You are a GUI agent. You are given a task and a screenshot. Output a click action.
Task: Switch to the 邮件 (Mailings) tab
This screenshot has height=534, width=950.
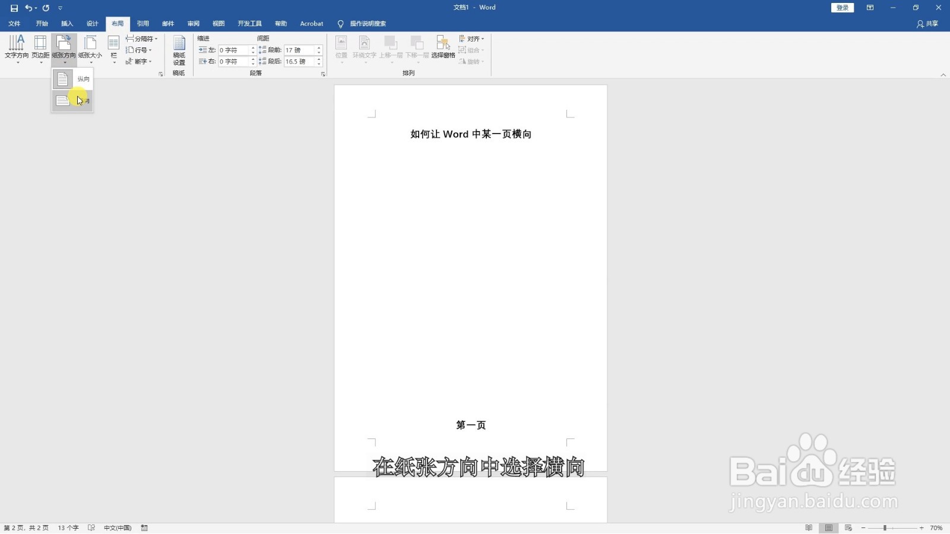click(168, 24)
